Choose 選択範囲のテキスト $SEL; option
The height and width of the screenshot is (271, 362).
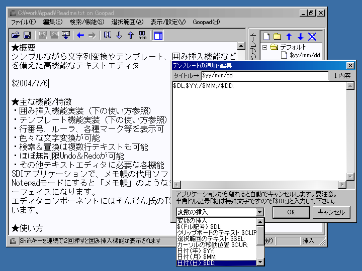pyautogui.click(x=217, y=239)
